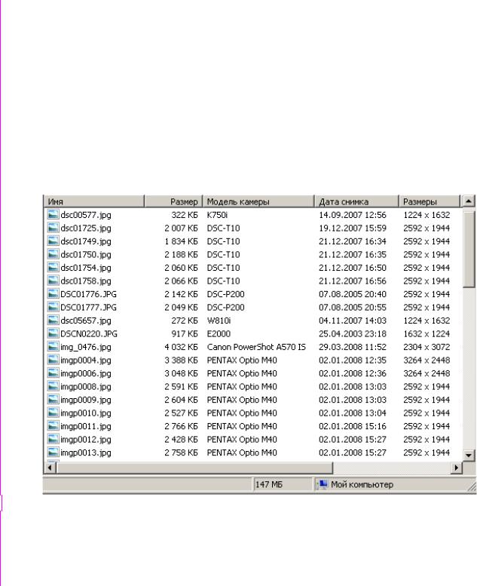Click the image icon of dsc05657.jpg
The width and height of the screenshot is (477, 586).
click(x=53, y=321)
